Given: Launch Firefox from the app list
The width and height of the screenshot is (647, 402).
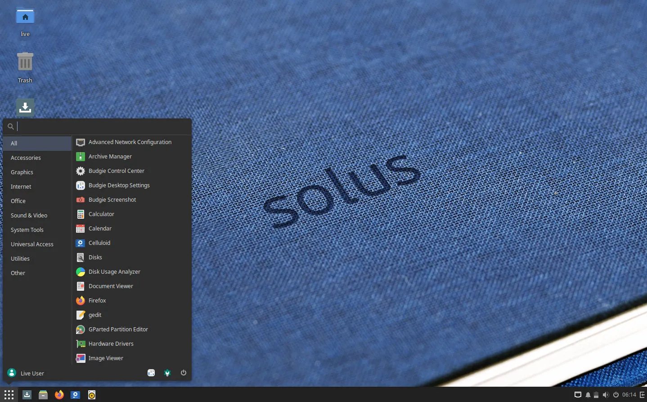Looking at the screenshot, I should click(131, 301).
